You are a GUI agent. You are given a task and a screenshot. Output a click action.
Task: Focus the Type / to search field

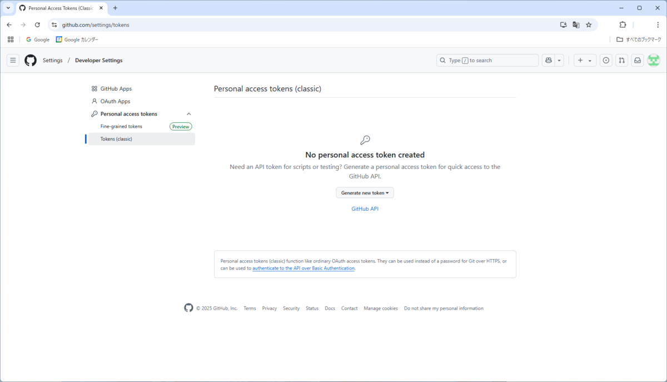pyautogui.click(x=487, y=60)
